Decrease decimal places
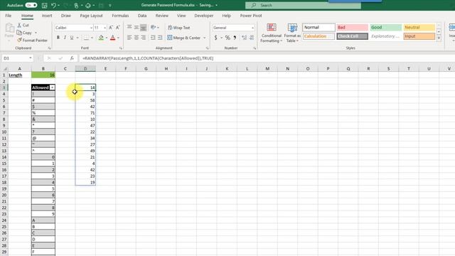 [251, 38]
